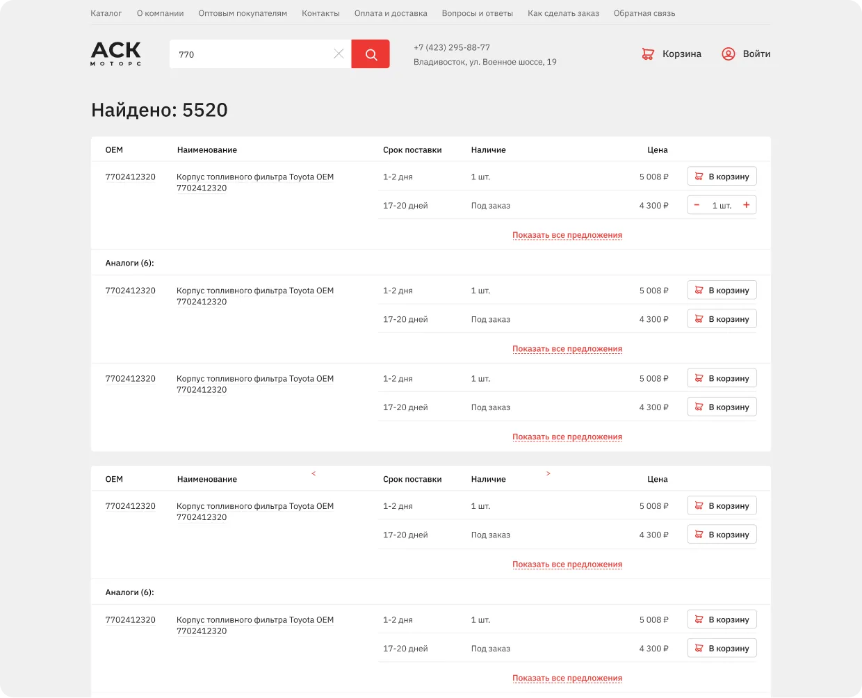Expand all offers for the first product

pos(567,235)
